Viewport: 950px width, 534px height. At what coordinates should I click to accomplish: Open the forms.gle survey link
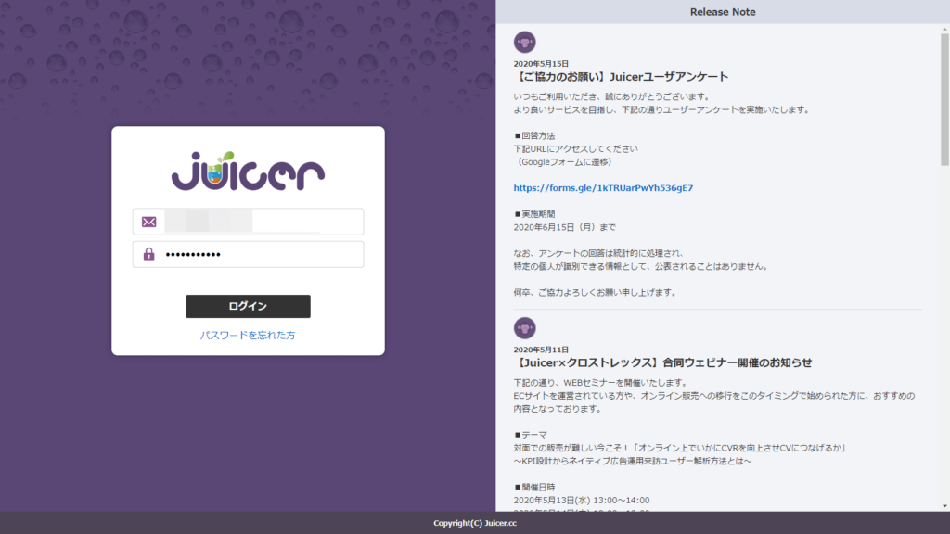603,187
